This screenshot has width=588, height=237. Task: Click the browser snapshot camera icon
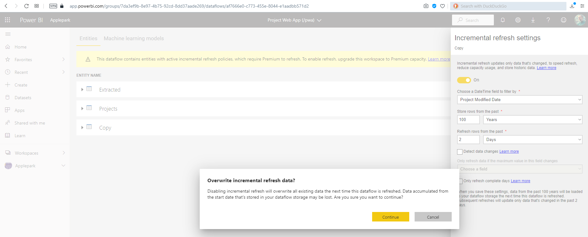click(426, 6)
